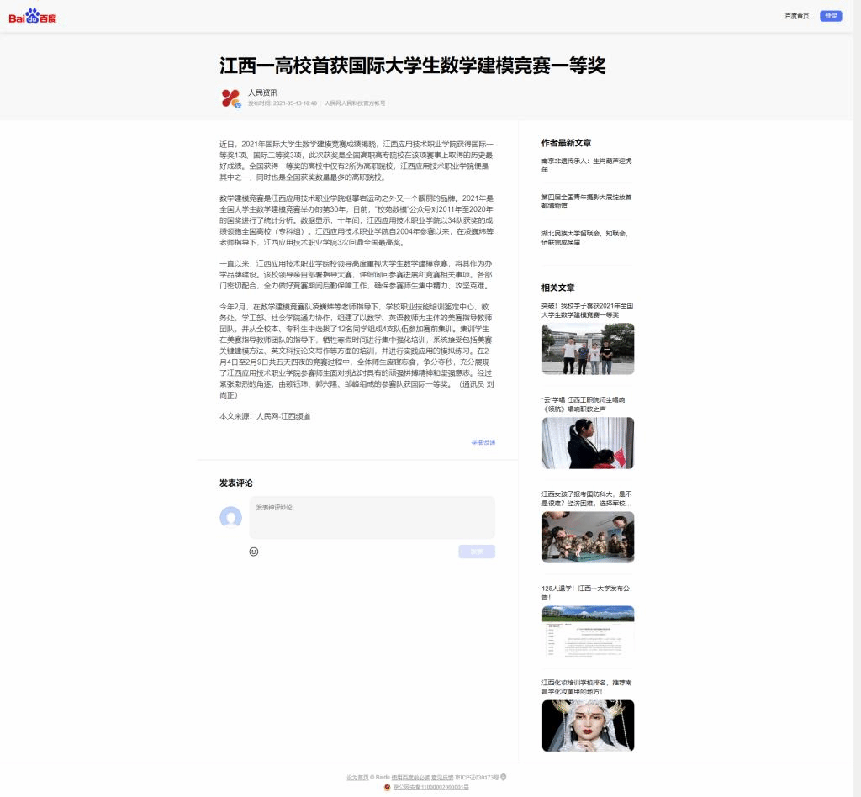Click the 相关文章 section heading
Viewport: 861px width, 797px height.
tap(558, 288)
